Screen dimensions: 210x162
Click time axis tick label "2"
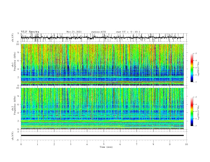click(x=54, y=144)
